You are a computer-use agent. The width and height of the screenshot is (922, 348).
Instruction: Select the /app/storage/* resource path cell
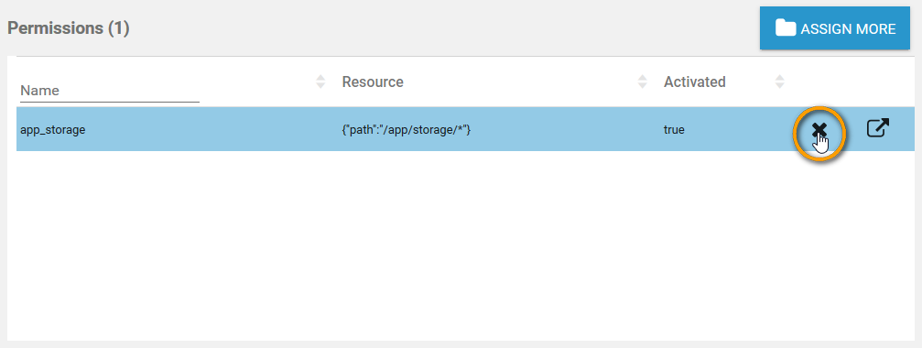407,130
